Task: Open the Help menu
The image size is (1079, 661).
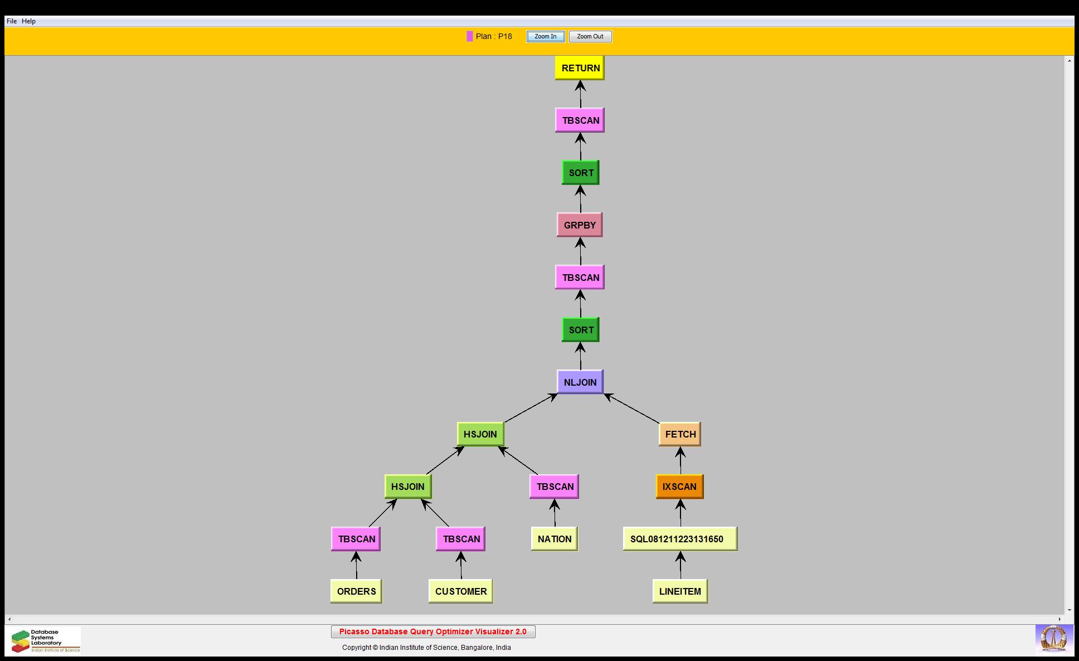Action: (x=28, y=21)
